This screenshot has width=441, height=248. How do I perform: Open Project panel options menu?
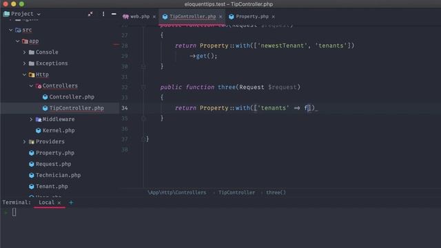coord(103,14)
